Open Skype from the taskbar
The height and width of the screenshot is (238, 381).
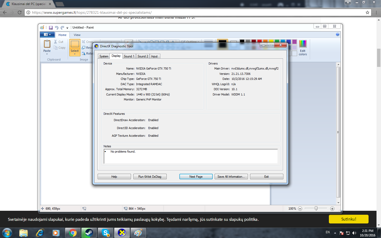click(106, 233)
